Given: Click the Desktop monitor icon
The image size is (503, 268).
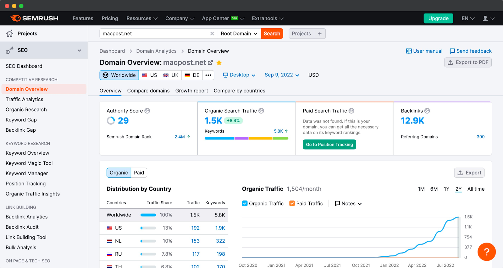Looking at the screenshot, I should pyautogui.click(x=225, y=75).
